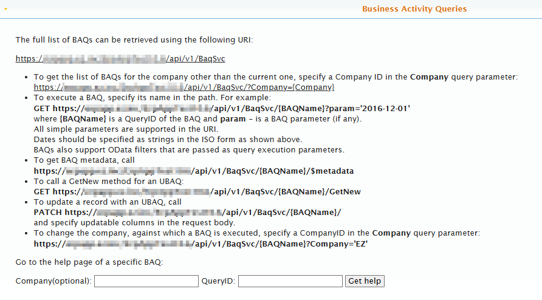Click the bold {BAQName} in the 'where' line

83,119
